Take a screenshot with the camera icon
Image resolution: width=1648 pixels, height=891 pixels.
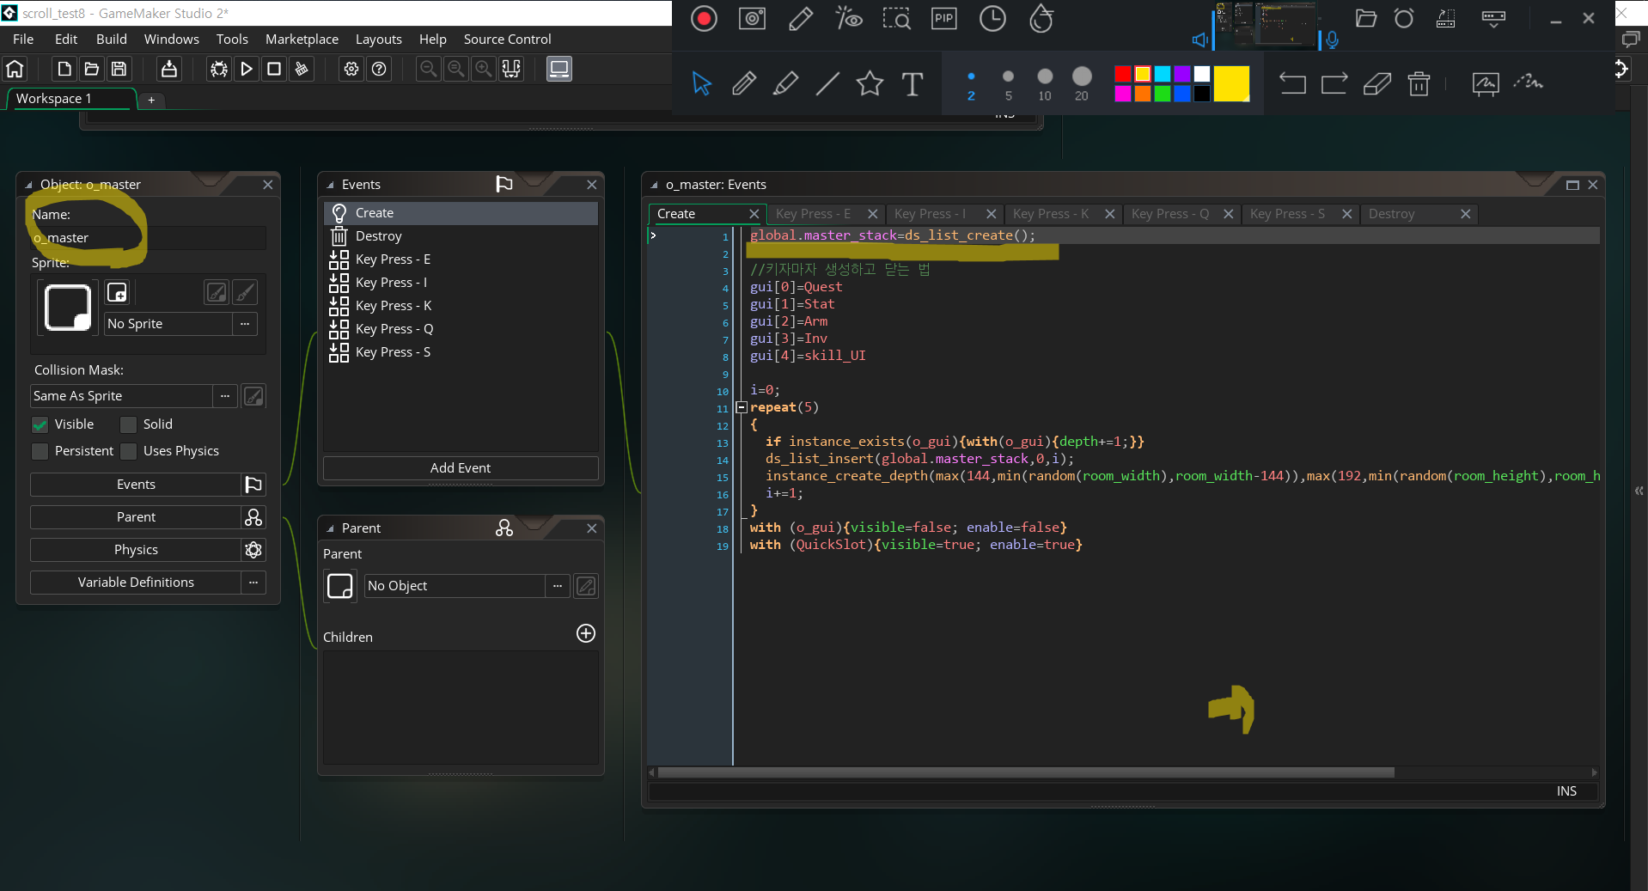coord(752,19)
